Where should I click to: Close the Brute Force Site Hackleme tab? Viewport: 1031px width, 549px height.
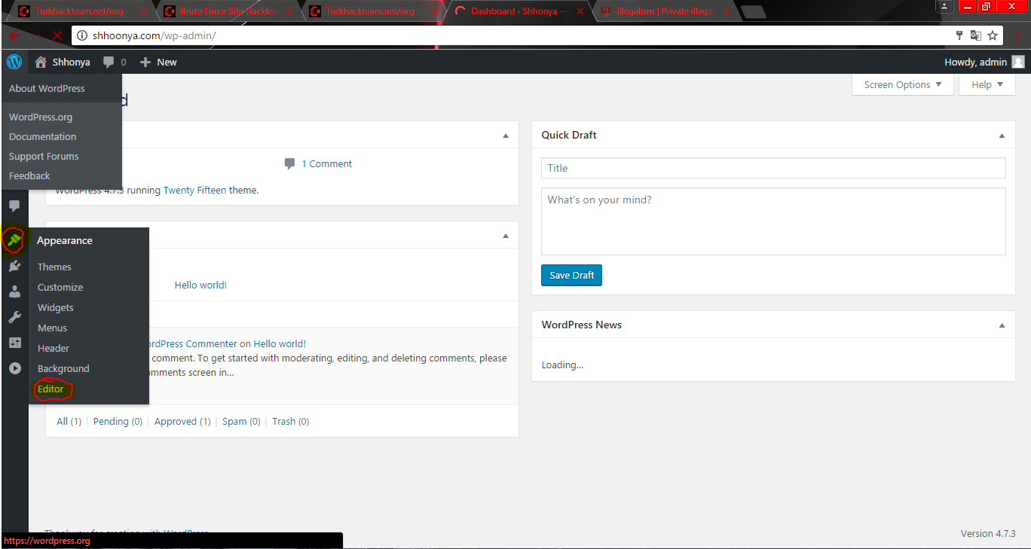[x=290, y=11]
